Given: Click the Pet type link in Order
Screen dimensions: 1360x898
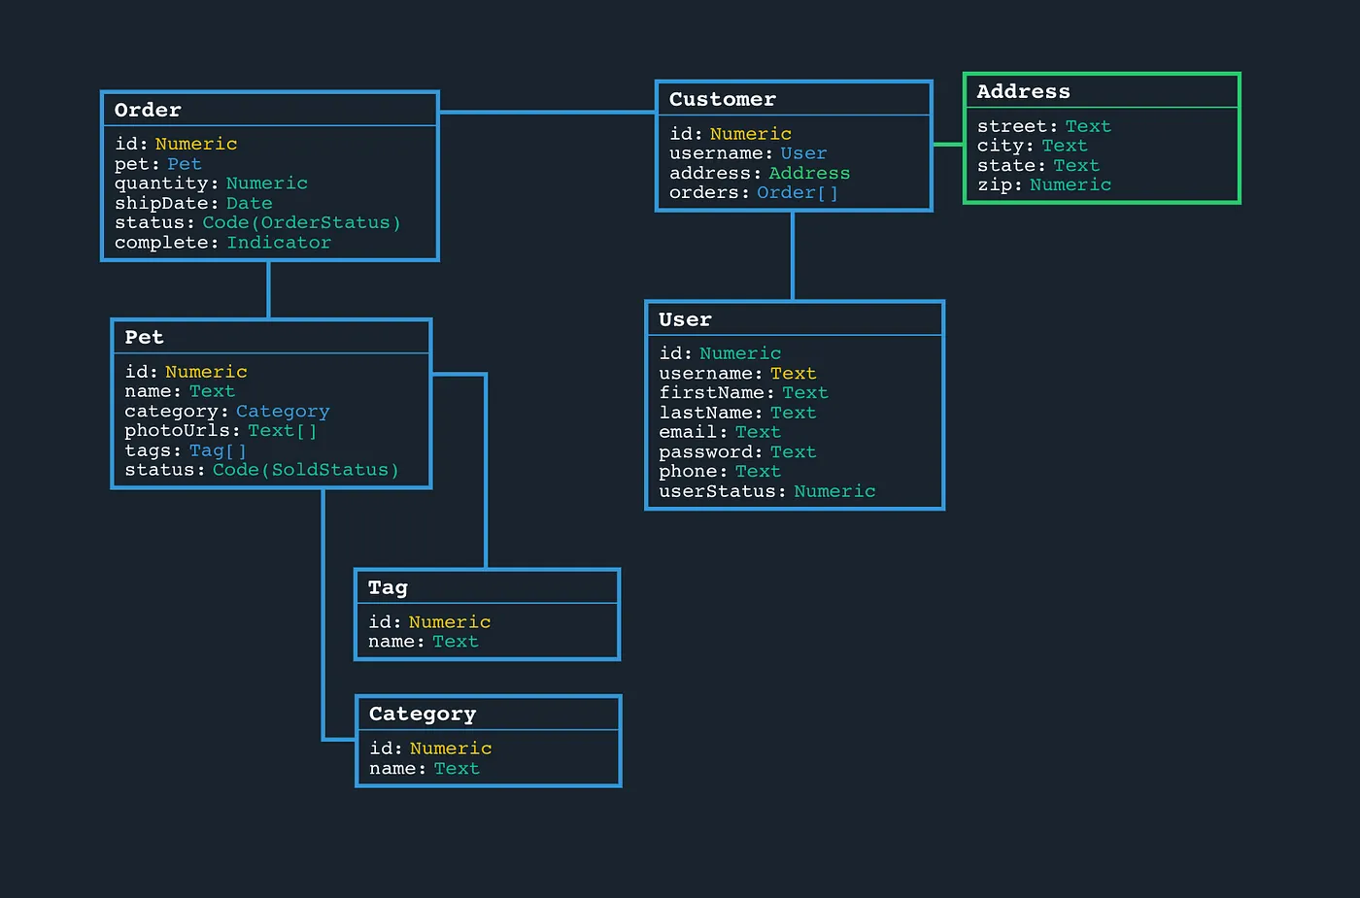Looking at the screenshot, I should pos(185,163).
